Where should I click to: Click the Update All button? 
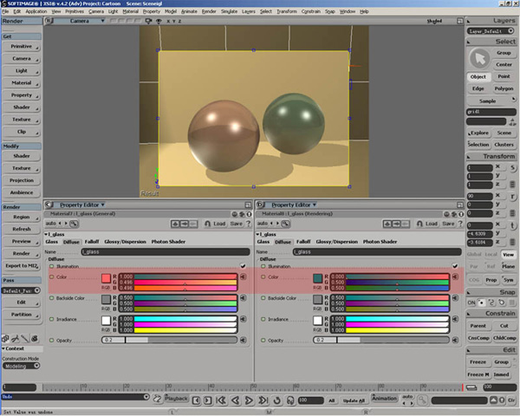(354, 400)
